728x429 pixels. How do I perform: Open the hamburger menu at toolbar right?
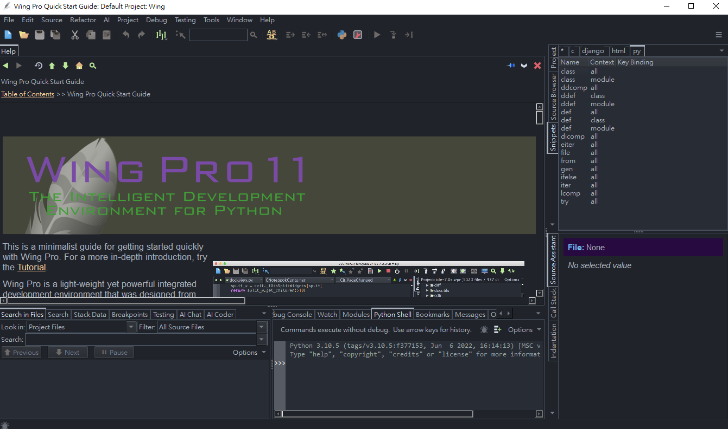(719, 35)
